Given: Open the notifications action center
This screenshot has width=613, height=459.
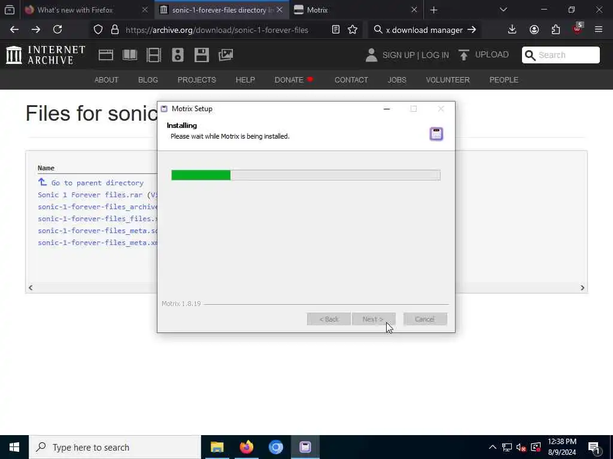Looking at the screenshot, I should click(594, 448).
